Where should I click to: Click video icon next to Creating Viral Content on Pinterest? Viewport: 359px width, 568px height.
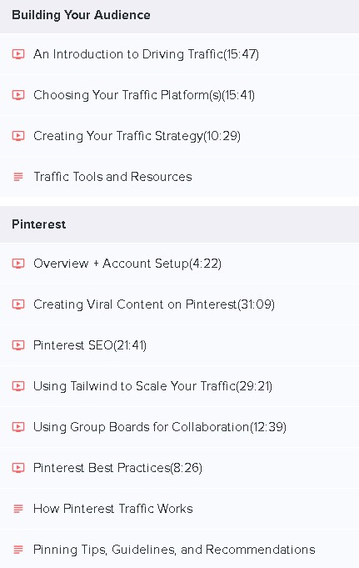[18, 304]
